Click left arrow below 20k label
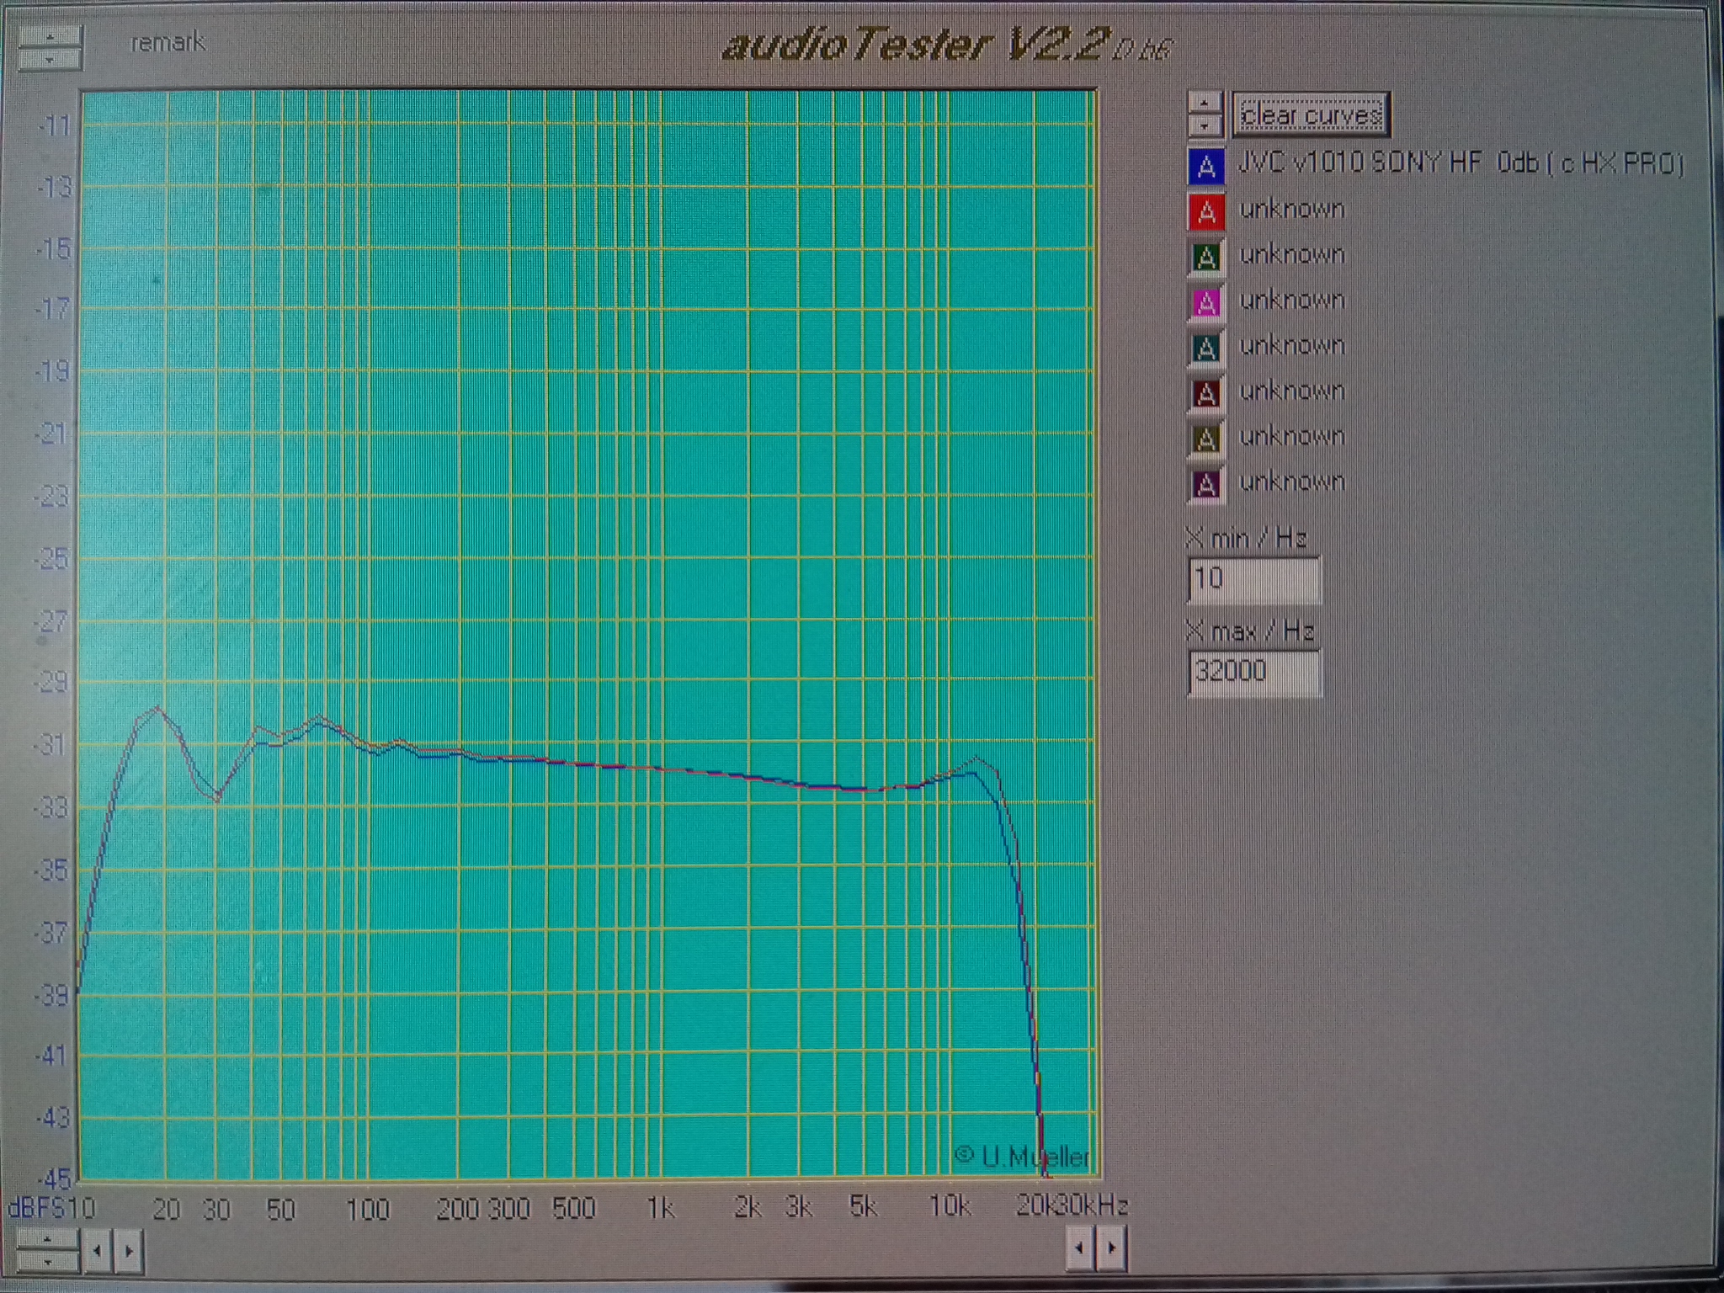The image size is (1724, 1293). tap(1080, 1248)
